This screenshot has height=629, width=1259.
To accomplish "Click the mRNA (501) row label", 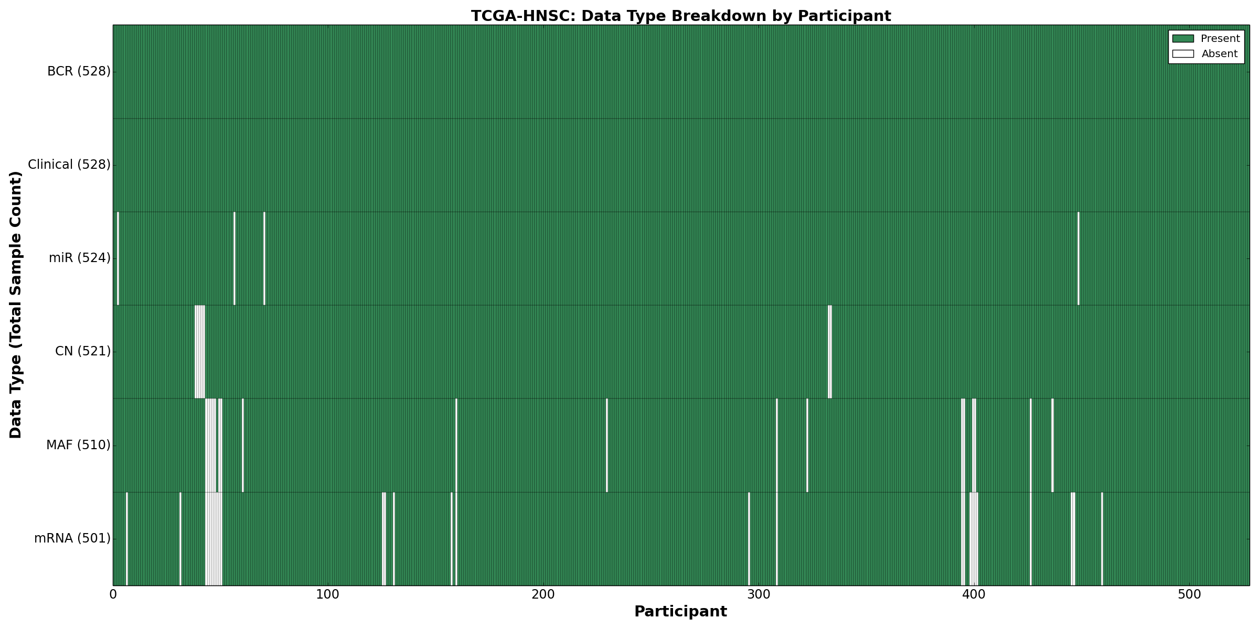I will (x=72, y=538).
